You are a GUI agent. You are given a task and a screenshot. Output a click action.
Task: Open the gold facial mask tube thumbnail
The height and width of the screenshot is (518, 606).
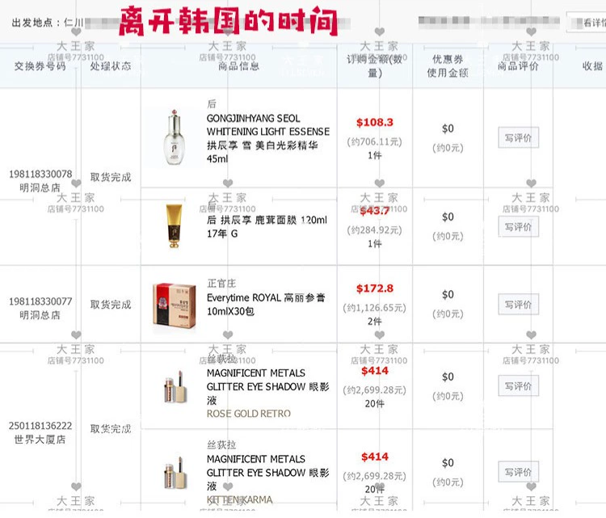click(174, 226)
